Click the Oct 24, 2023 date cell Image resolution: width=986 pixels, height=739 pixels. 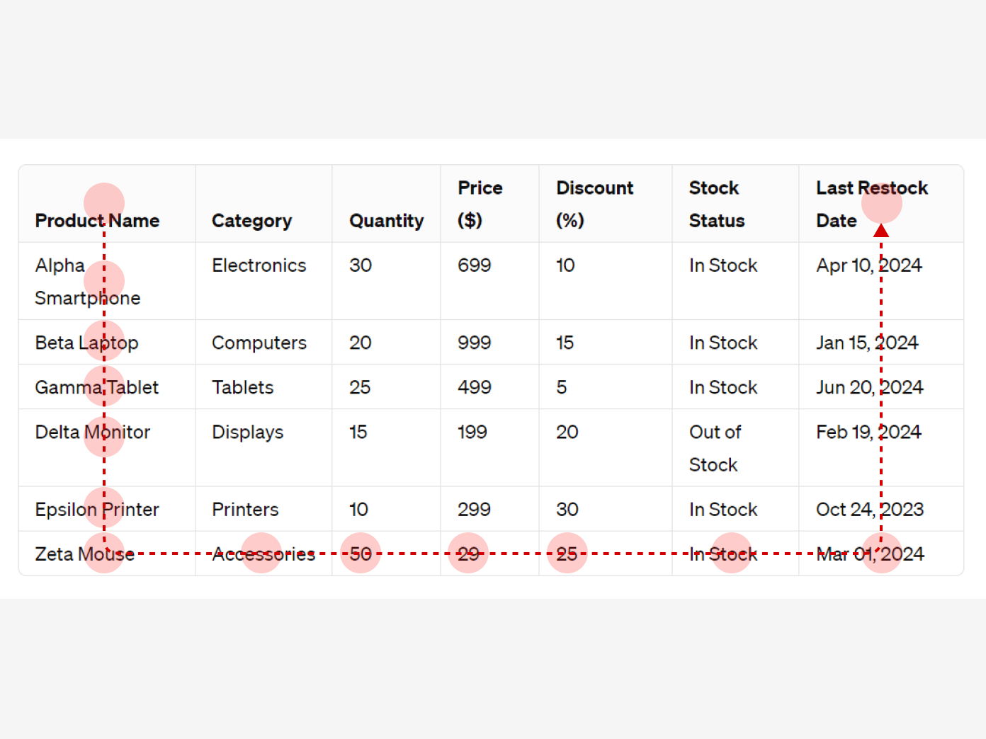870,510
